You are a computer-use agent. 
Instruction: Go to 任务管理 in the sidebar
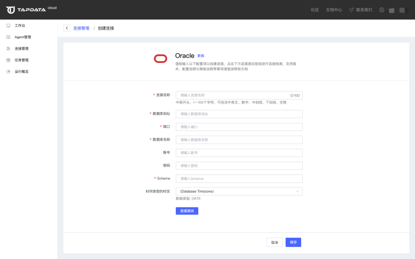click(21, 60)
